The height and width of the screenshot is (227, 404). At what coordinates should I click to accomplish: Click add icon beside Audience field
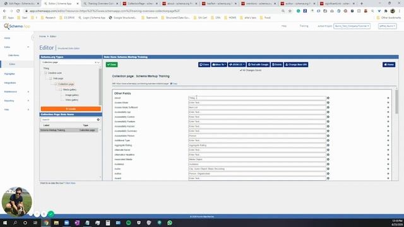coord(328,164)
